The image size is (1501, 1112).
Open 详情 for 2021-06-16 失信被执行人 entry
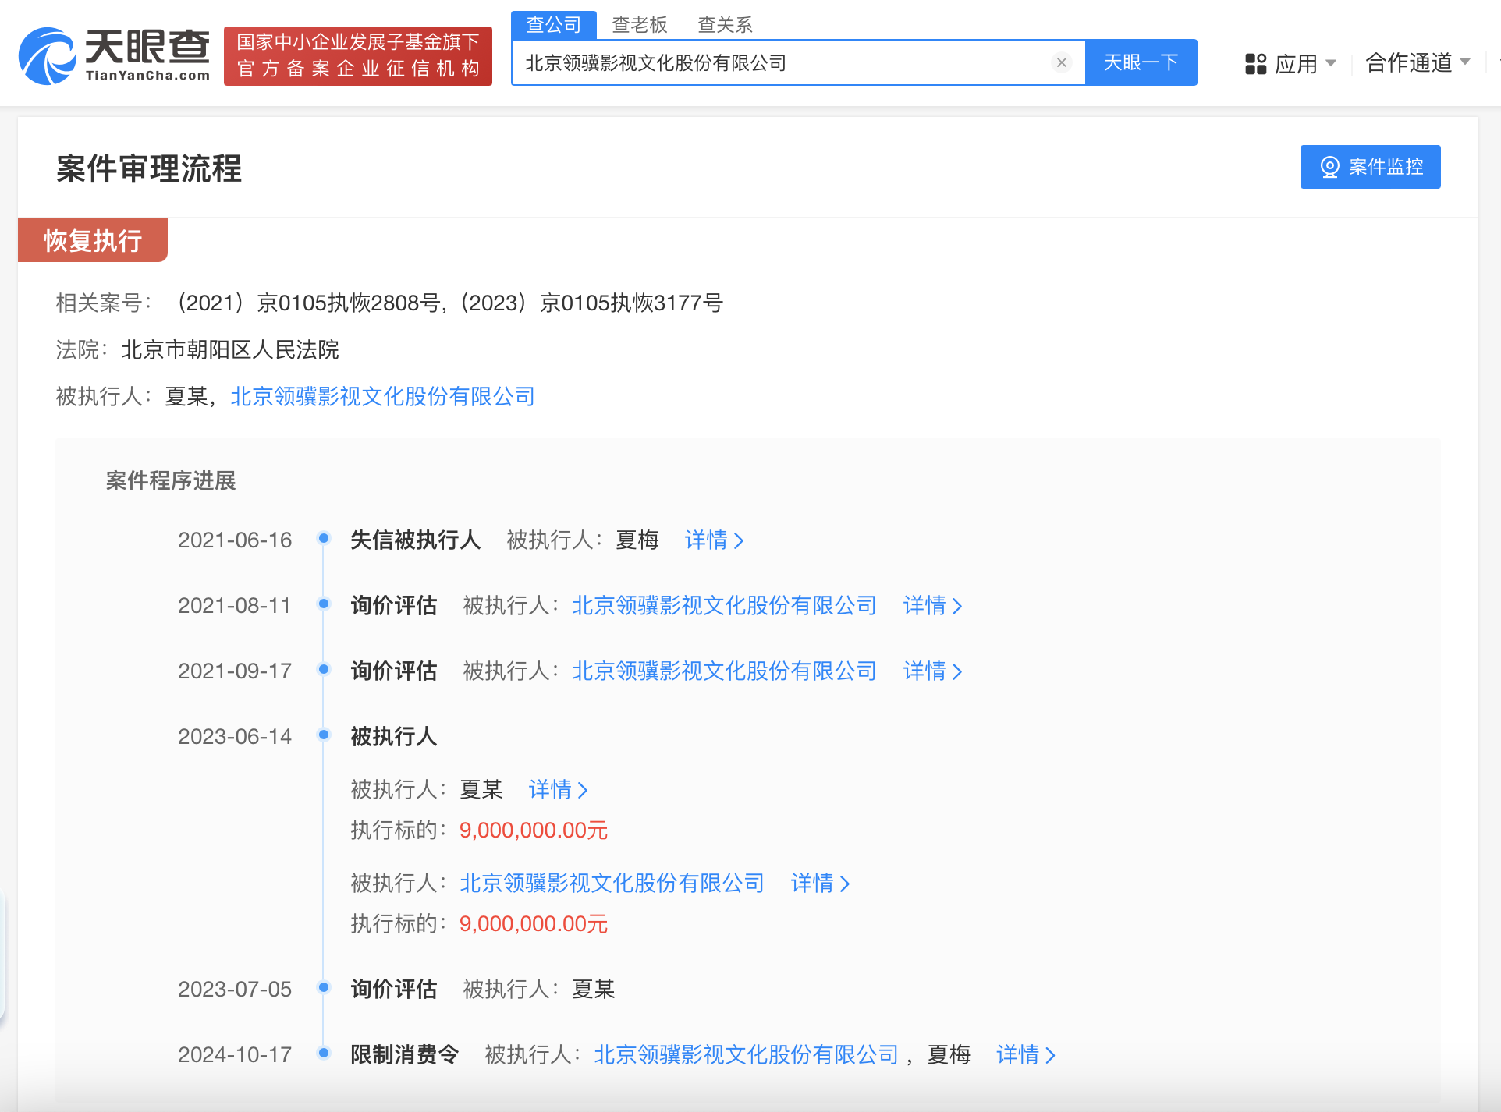[714, 540]
